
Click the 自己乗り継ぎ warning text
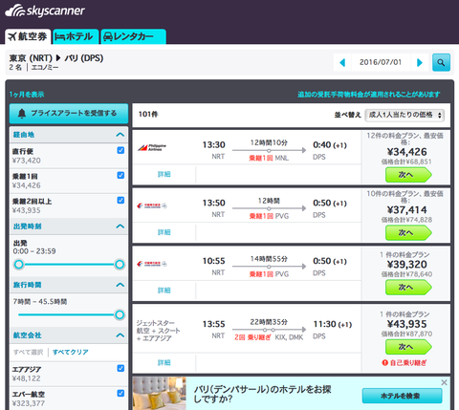[x=408, y=362]
